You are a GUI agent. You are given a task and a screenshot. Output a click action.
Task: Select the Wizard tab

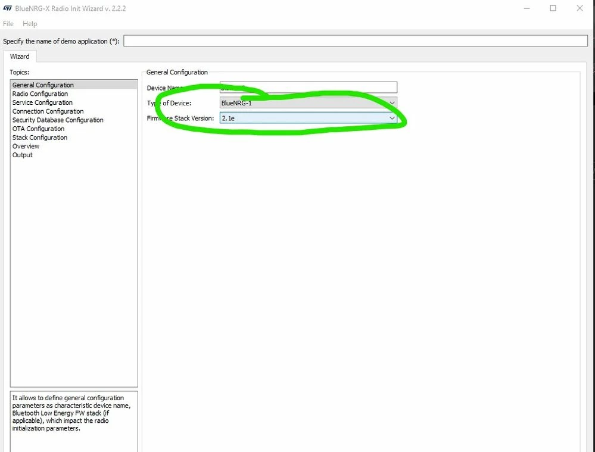(20, 57)
